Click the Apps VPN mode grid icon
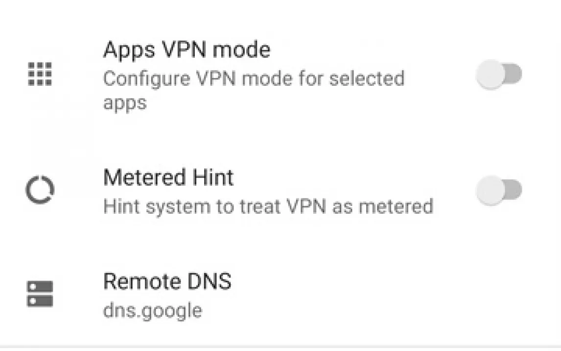561x351 pixels. pos(40,75)
